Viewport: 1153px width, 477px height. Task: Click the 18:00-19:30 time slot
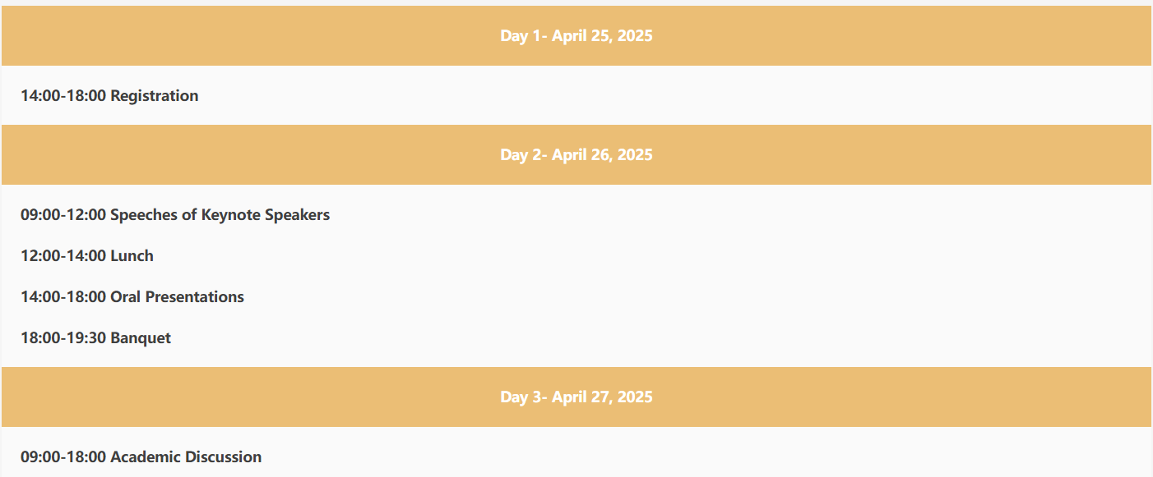point(63,338)
